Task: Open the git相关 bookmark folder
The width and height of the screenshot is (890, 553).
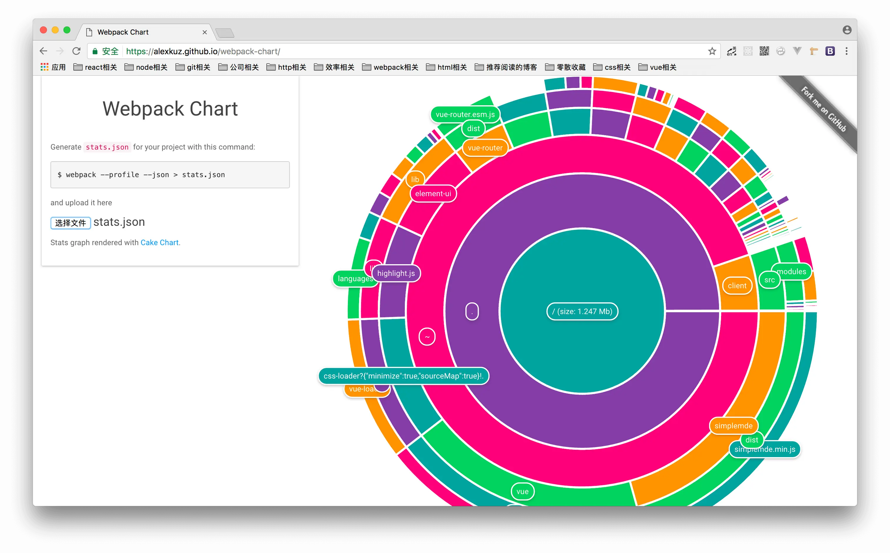Action: pos(193,67)
